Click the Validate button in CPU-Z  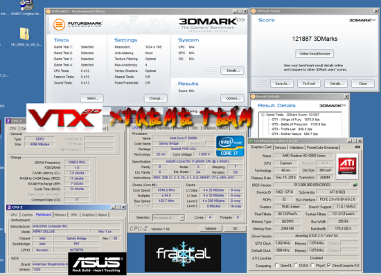tap(211, 228)
